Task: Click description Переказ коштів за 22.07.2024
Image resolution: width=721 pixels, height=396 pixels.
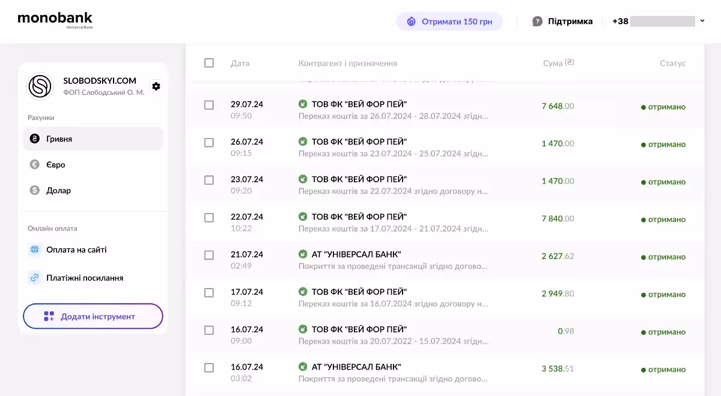Action: point(394,191)
